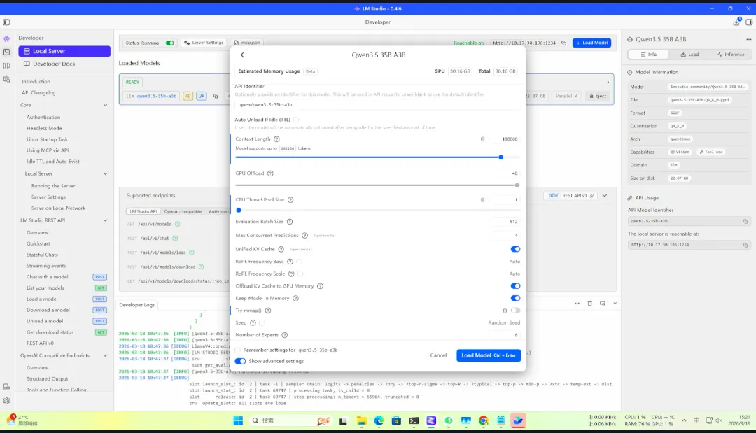Open settings gear in left rail
Viewport: 756px width, 433px height.
[x=7, y=401]
